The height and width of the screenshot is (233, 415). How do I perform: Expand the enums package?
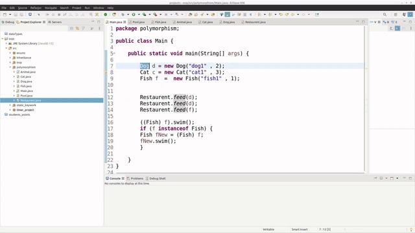(x=10, y=53)
